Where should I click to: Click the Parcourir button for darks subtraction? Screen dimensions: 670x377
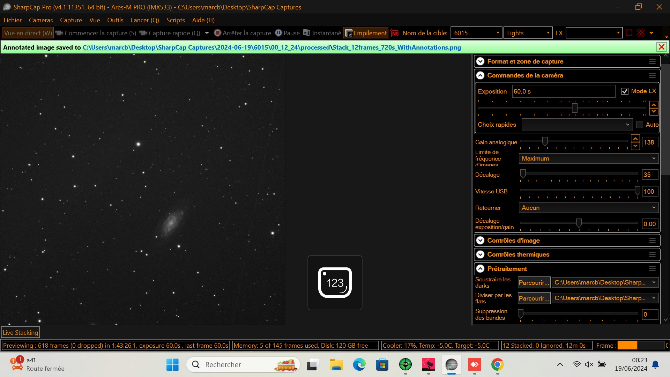tap(534, 282)
